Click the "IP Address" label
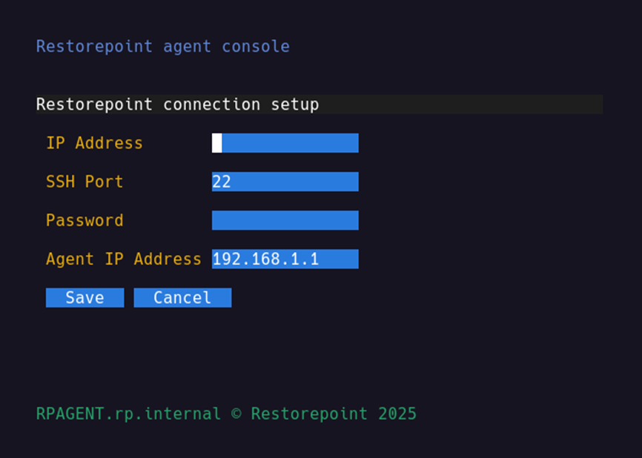 tap(94, 143)
